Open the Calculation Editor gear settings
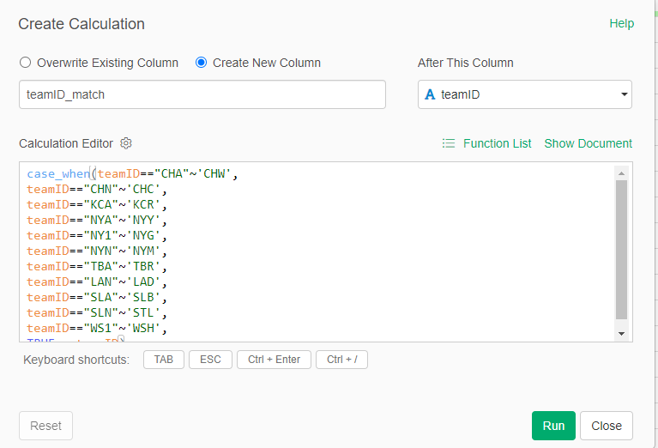Screen dimensions: 658x448 tap(126, 143)
